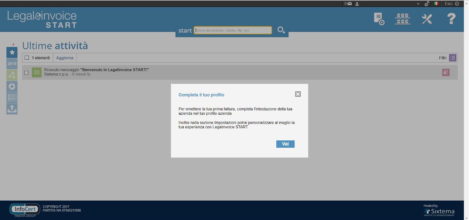Open the archive shelves icon

pyautogui.click(x=402, y=19)
